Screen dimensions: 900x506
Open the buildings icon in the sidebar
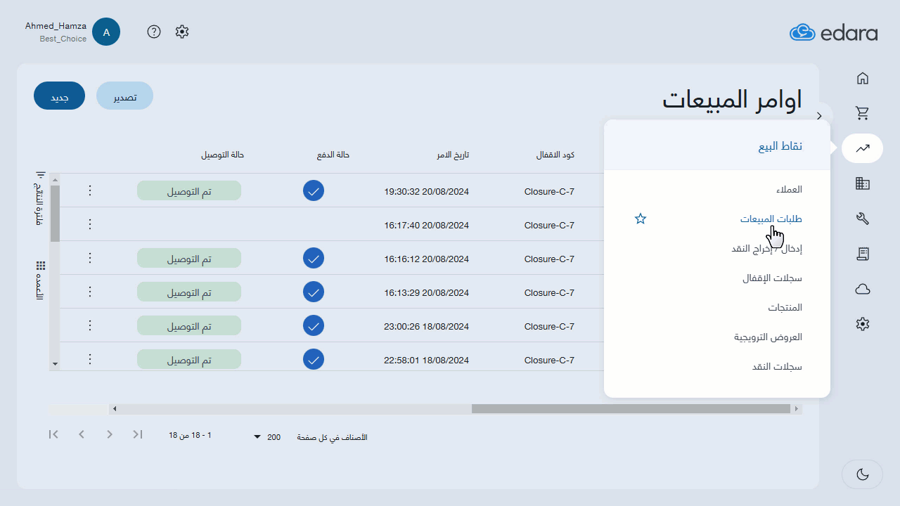pos(863,183)
